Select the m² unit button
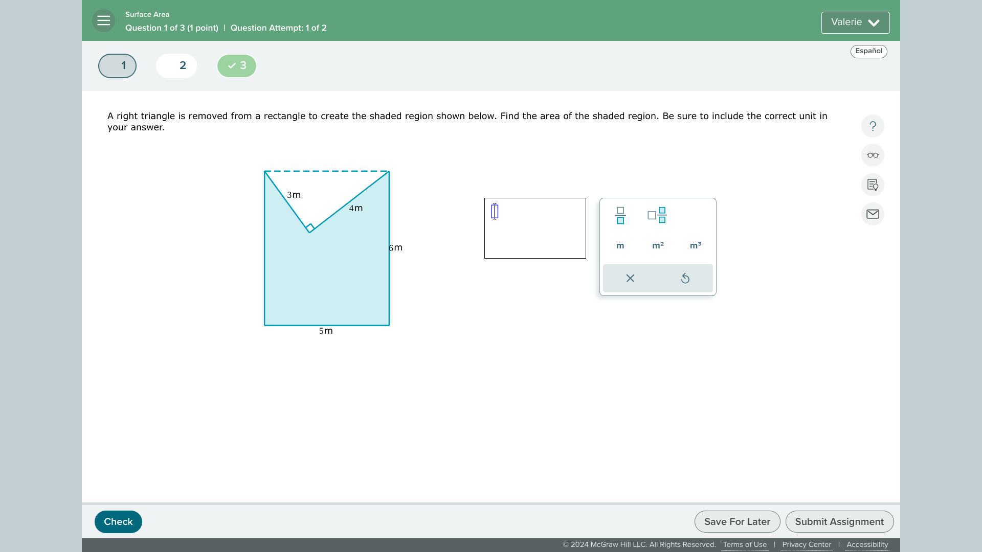Viewport: 982px width, 552px height. point(658,246)
